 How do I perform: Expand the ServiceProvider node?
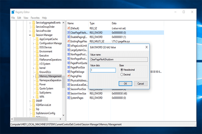(x=30, y=31)
